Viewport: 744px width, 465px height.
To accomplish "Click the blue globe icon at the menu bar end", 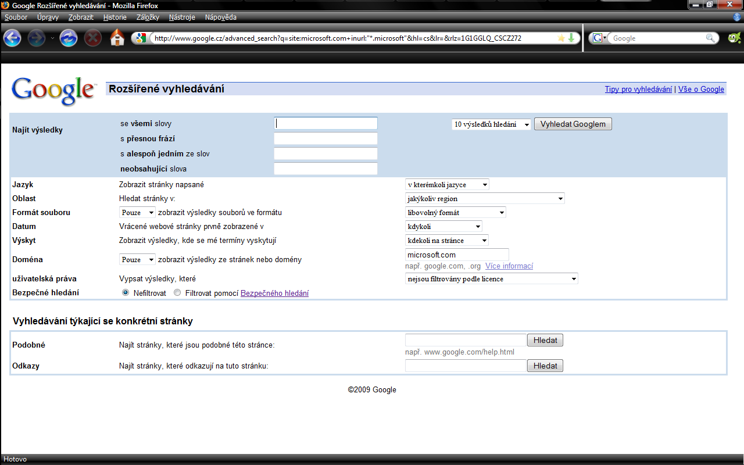I will point(738,17).
